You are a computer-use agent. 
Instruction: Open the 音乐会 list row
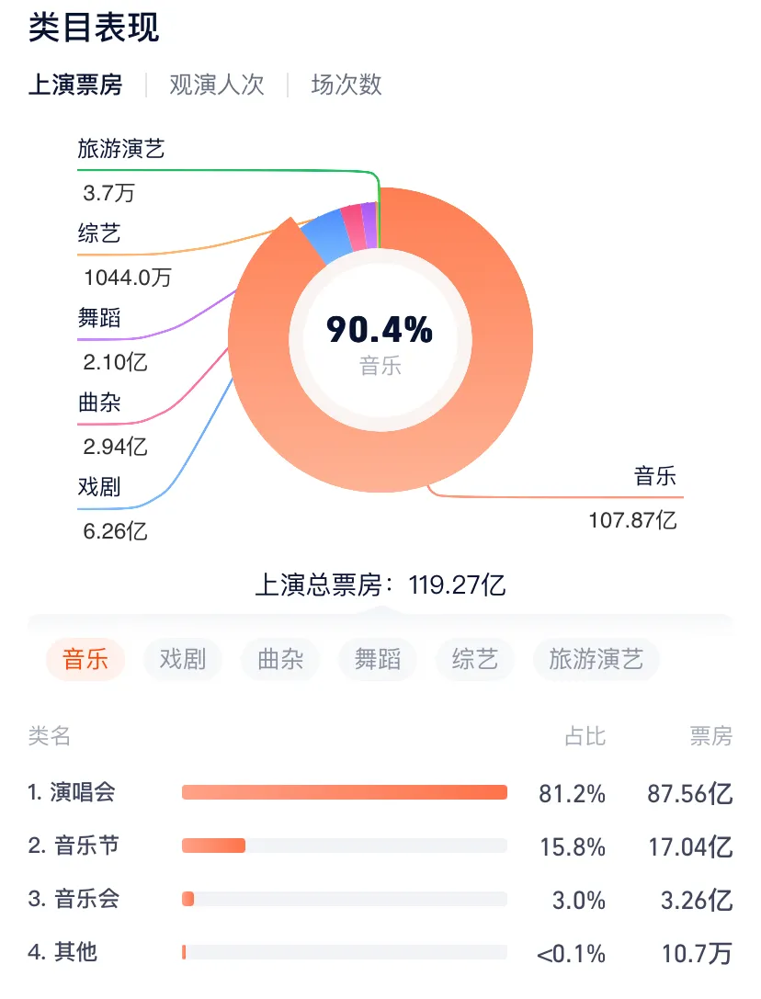[x=380, y=899]
